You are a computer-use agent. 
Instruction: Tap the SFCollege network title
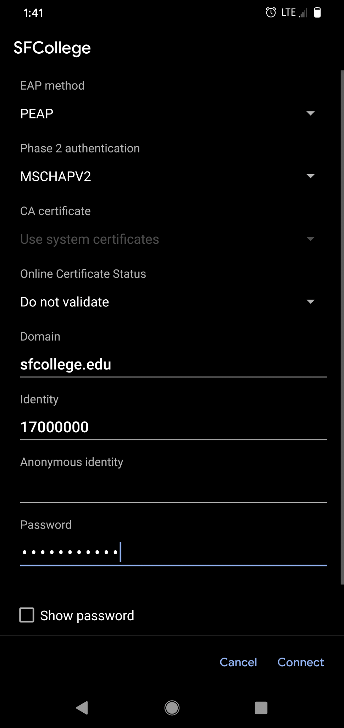tap(52, 48)
